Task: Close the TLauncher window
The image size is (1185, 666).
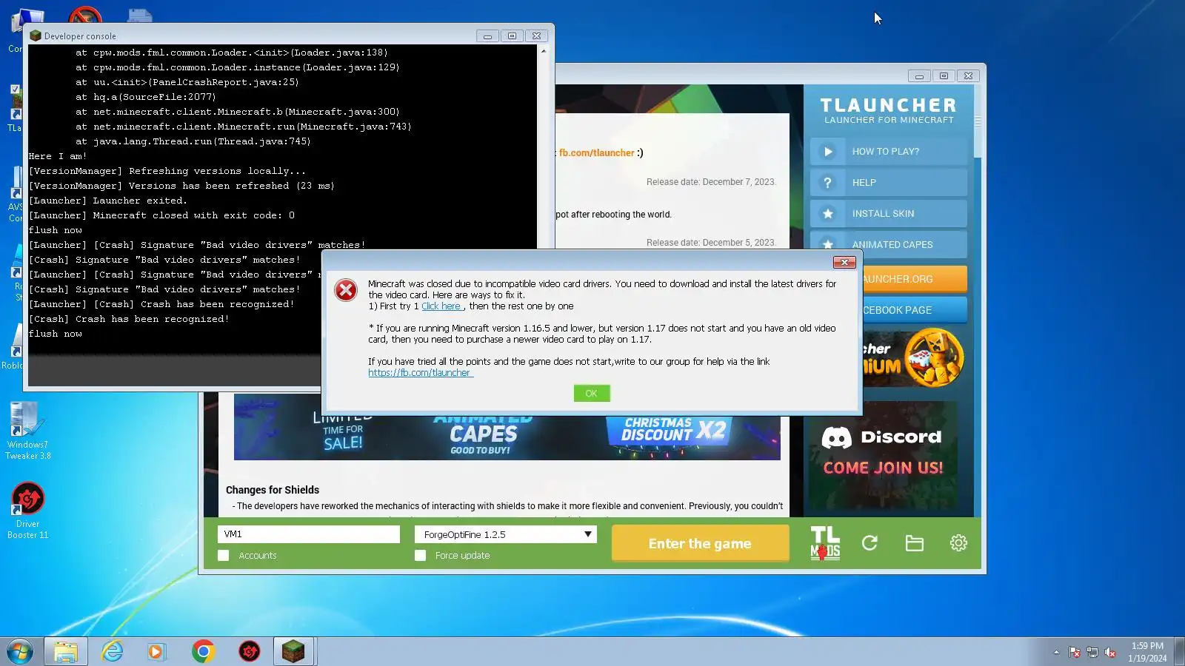Action: pyautogui.click(x=969, y=75)
